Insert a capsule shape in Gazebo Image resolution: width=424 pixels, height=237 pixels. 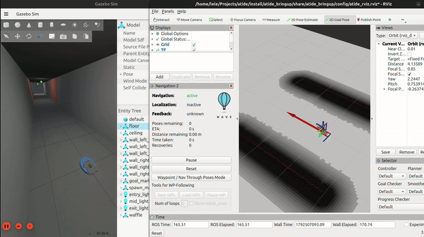(x=51, y=25)
